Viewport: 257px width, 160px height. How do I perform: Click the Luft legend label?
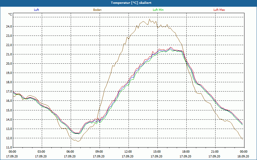[36, 10]
